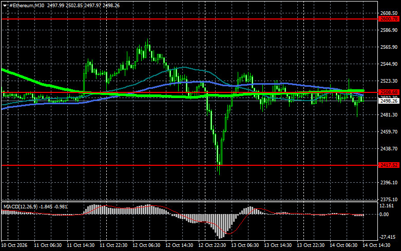Click the OHLC values 2497.99 2502.85 header
The height and width of the screenshot is (251, 401).
83,6
